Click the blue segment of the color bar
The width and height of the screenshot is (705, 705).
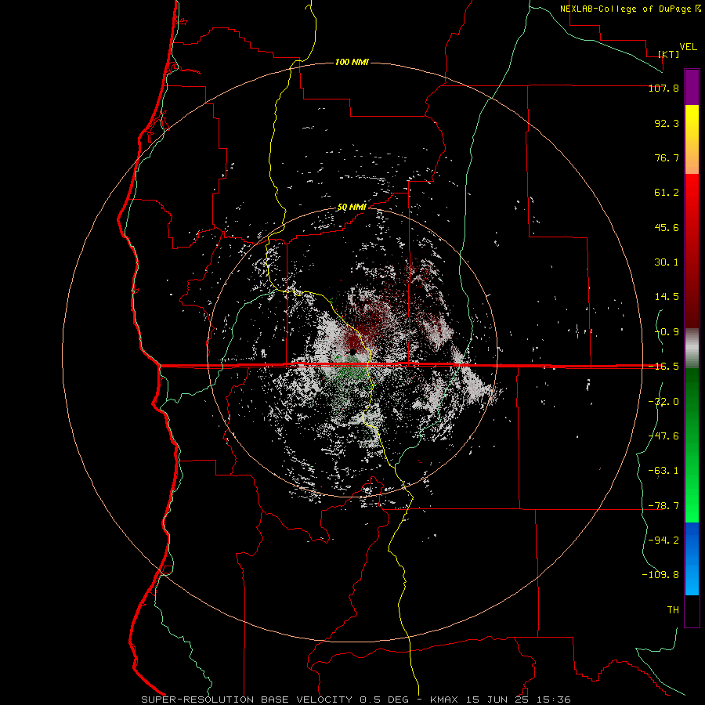tap(692, 559)
